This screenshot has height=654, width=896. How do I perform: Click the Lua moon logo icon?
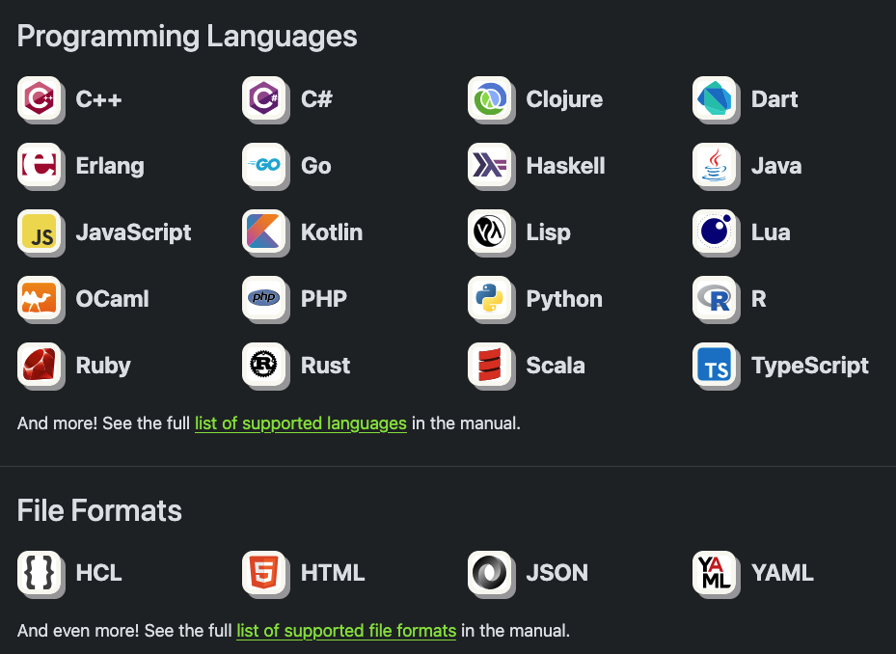(715, 232)
